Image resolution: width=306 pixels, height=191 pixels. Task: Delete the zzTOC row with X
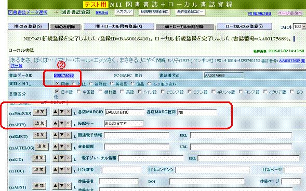[68, 170]
